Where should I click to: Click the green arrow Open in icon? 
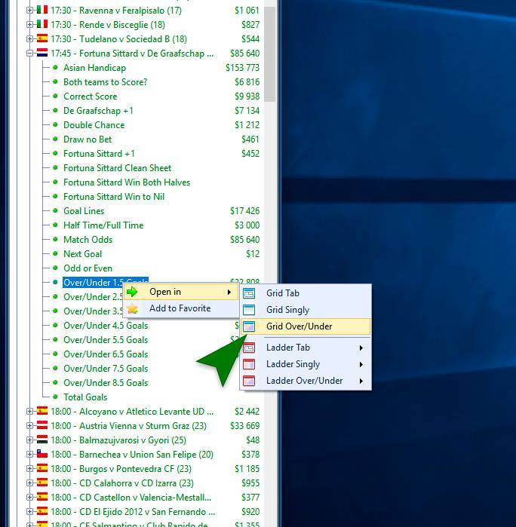pyautogui.click(x=132, y=292)
